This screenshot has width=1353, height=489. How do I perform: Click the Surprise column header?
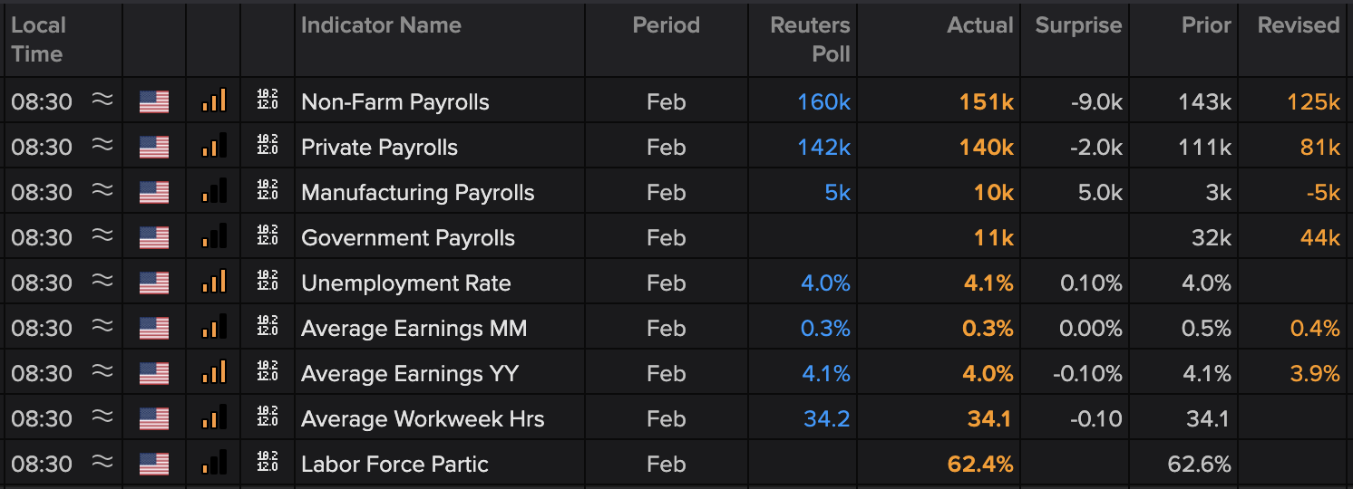pos(1078,25)
